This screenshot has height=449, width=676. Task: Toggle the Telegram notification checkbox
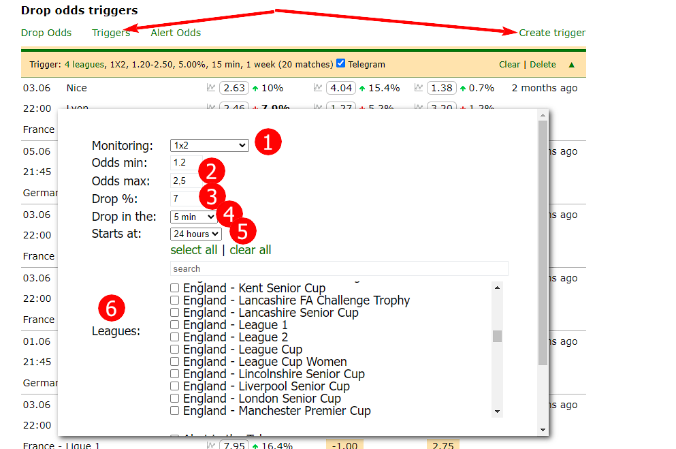tap(341, 64)
